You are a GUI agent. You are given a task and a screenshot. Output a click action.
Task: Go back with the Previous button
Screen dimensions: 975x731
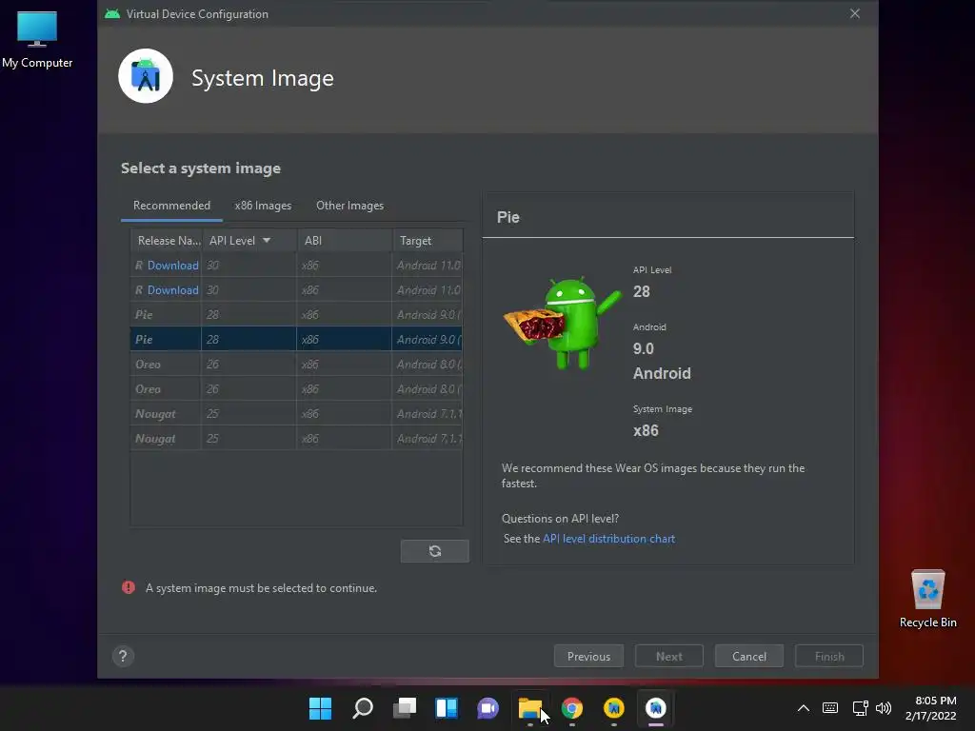tap(588, 657)
